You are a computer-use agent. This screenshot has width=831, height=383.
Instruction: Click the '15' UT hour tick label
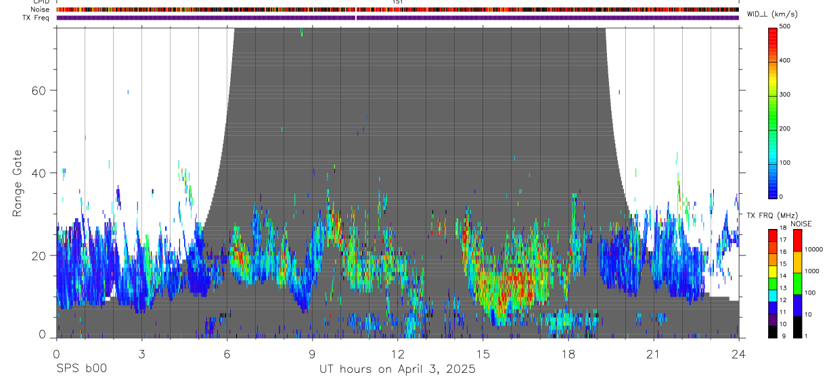click(483, 354)
